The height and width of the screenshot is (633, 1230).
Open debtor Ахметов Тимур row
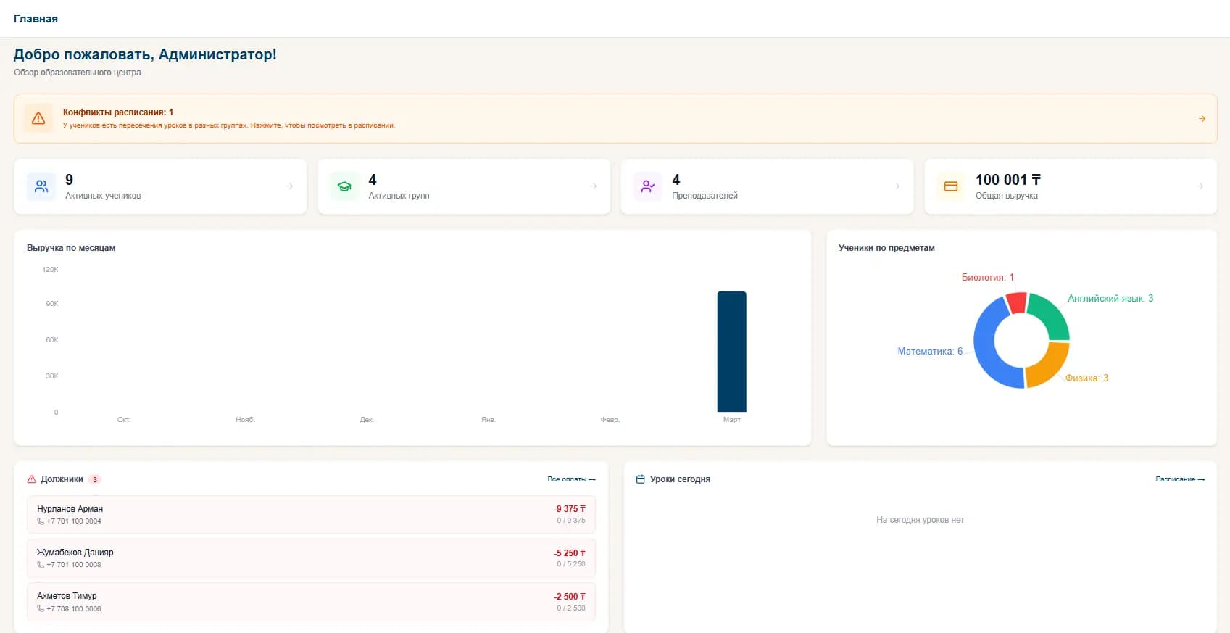click(311, 602)
